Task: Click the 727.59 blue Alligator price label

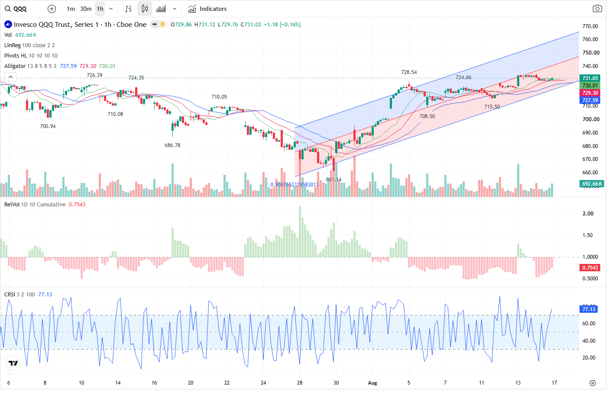Action: 590,100
